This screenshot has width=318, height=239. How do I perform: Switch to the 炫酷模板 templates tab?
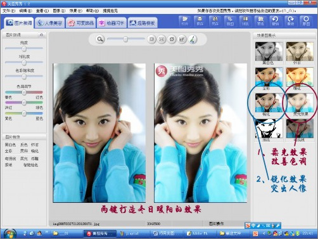(143, 23)
